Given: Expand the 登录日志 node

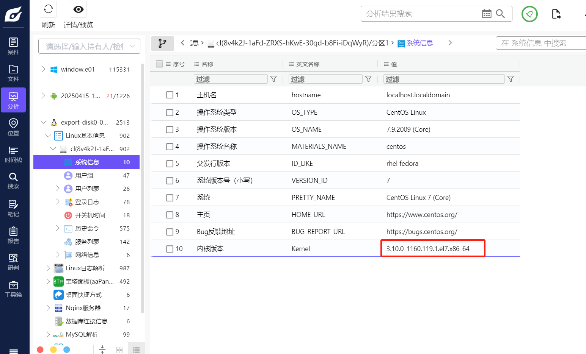Looking at the screenshot, I should (58, 202).
